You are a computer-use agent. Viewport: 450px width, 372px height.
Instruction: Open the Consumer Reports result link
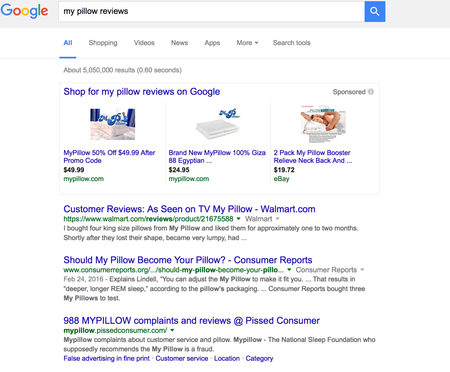(x=187, y=260)
